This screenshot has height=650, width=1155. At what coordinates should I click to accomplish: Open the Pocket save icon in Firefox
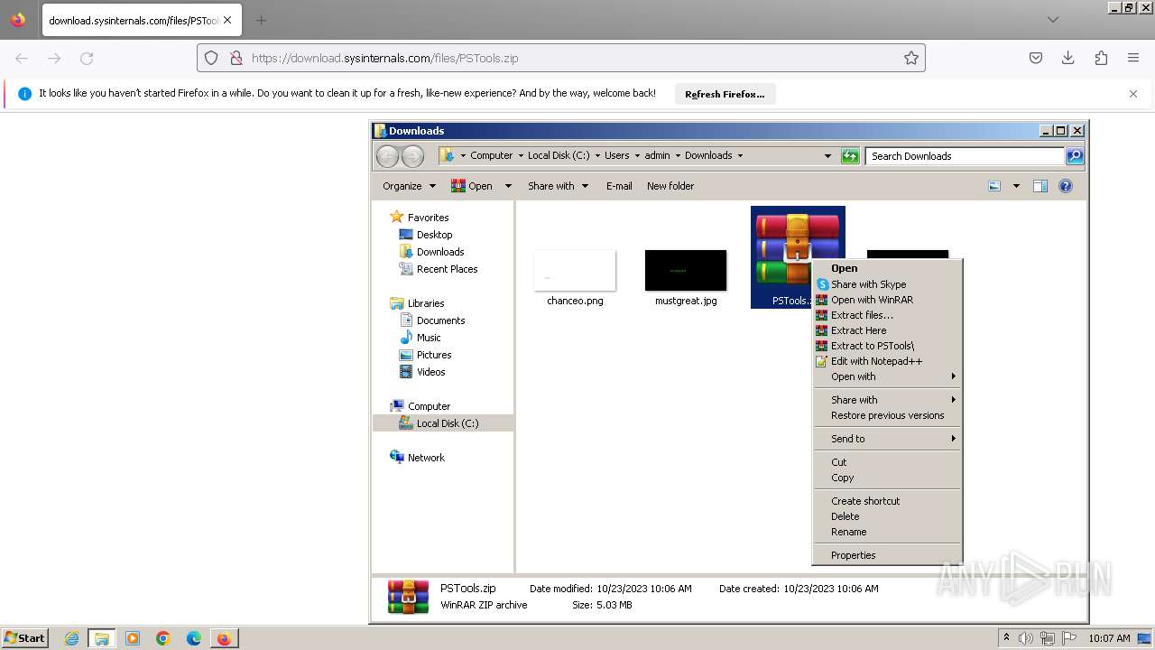(1036, 58)
